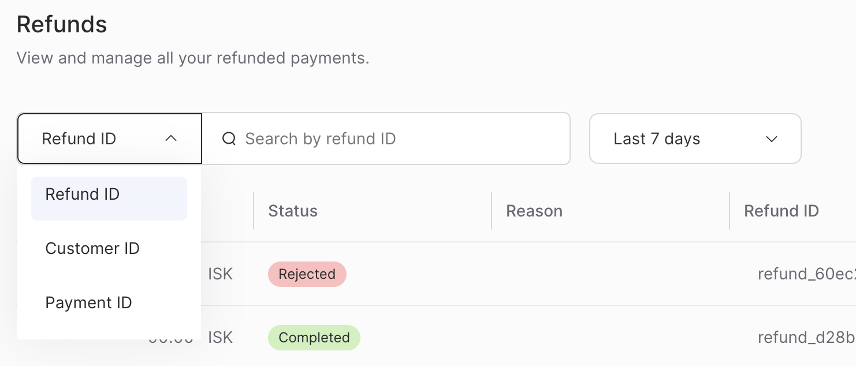Click the Rejected status badge
The width and height of the screenshot is (856, 366).
(307, 274)
